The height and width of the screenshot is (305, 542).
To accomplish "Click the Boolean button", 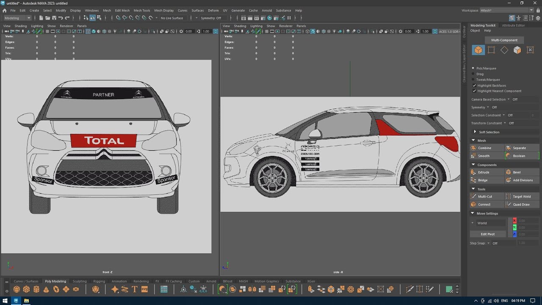I will tap(522, 156).
